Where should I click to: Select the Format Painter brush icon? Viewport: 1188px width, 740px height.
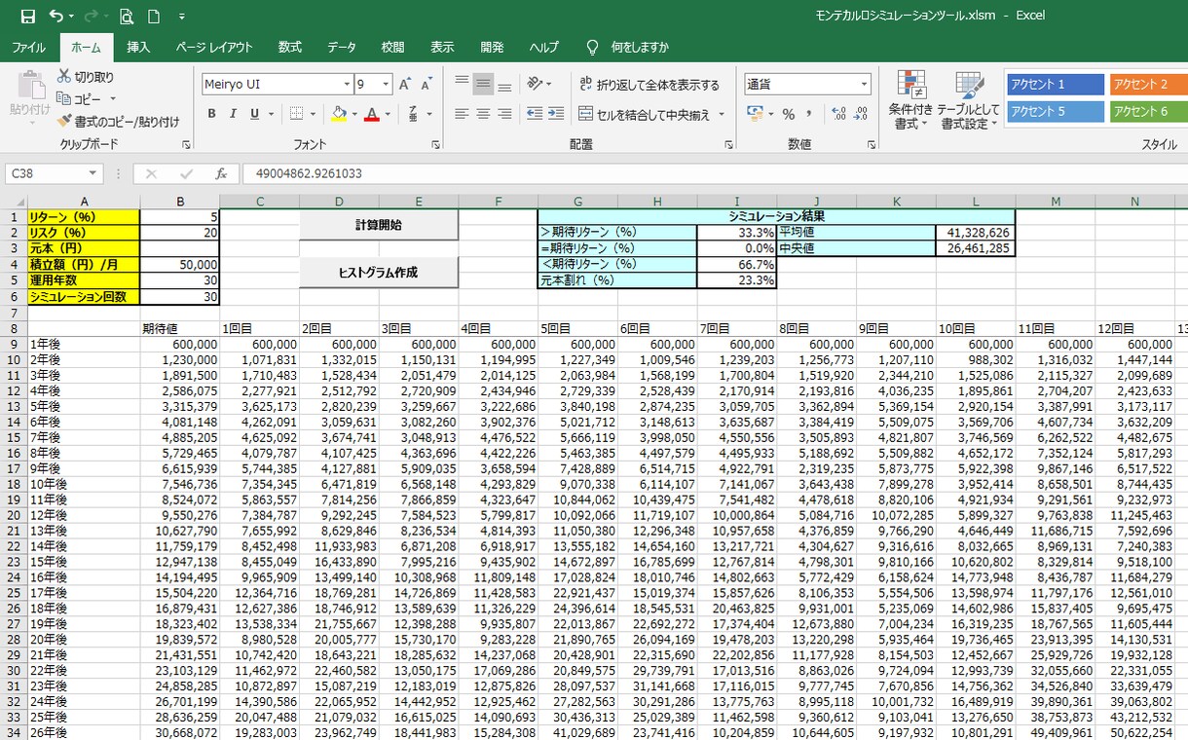click(64, 122)
